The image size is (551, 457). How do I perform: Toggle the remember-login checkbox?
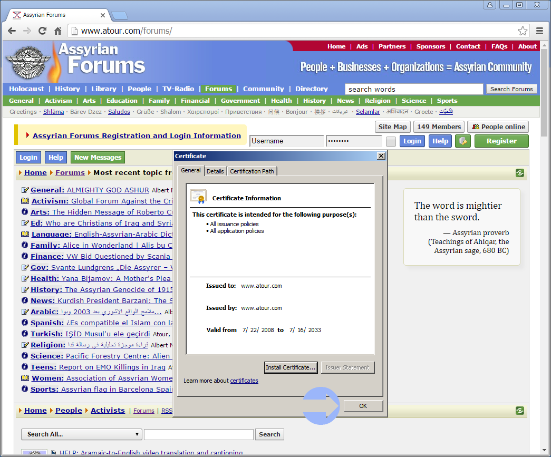(x=391, y=141)
